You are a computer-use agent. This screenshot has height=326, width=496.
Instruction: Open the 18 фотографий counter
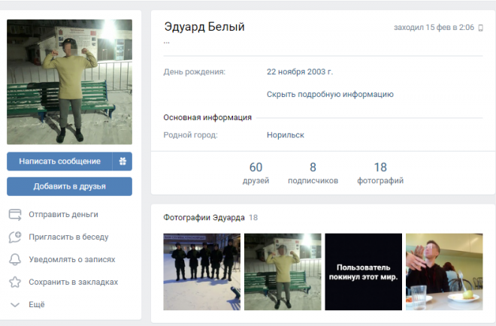click(x=380, y=173)
